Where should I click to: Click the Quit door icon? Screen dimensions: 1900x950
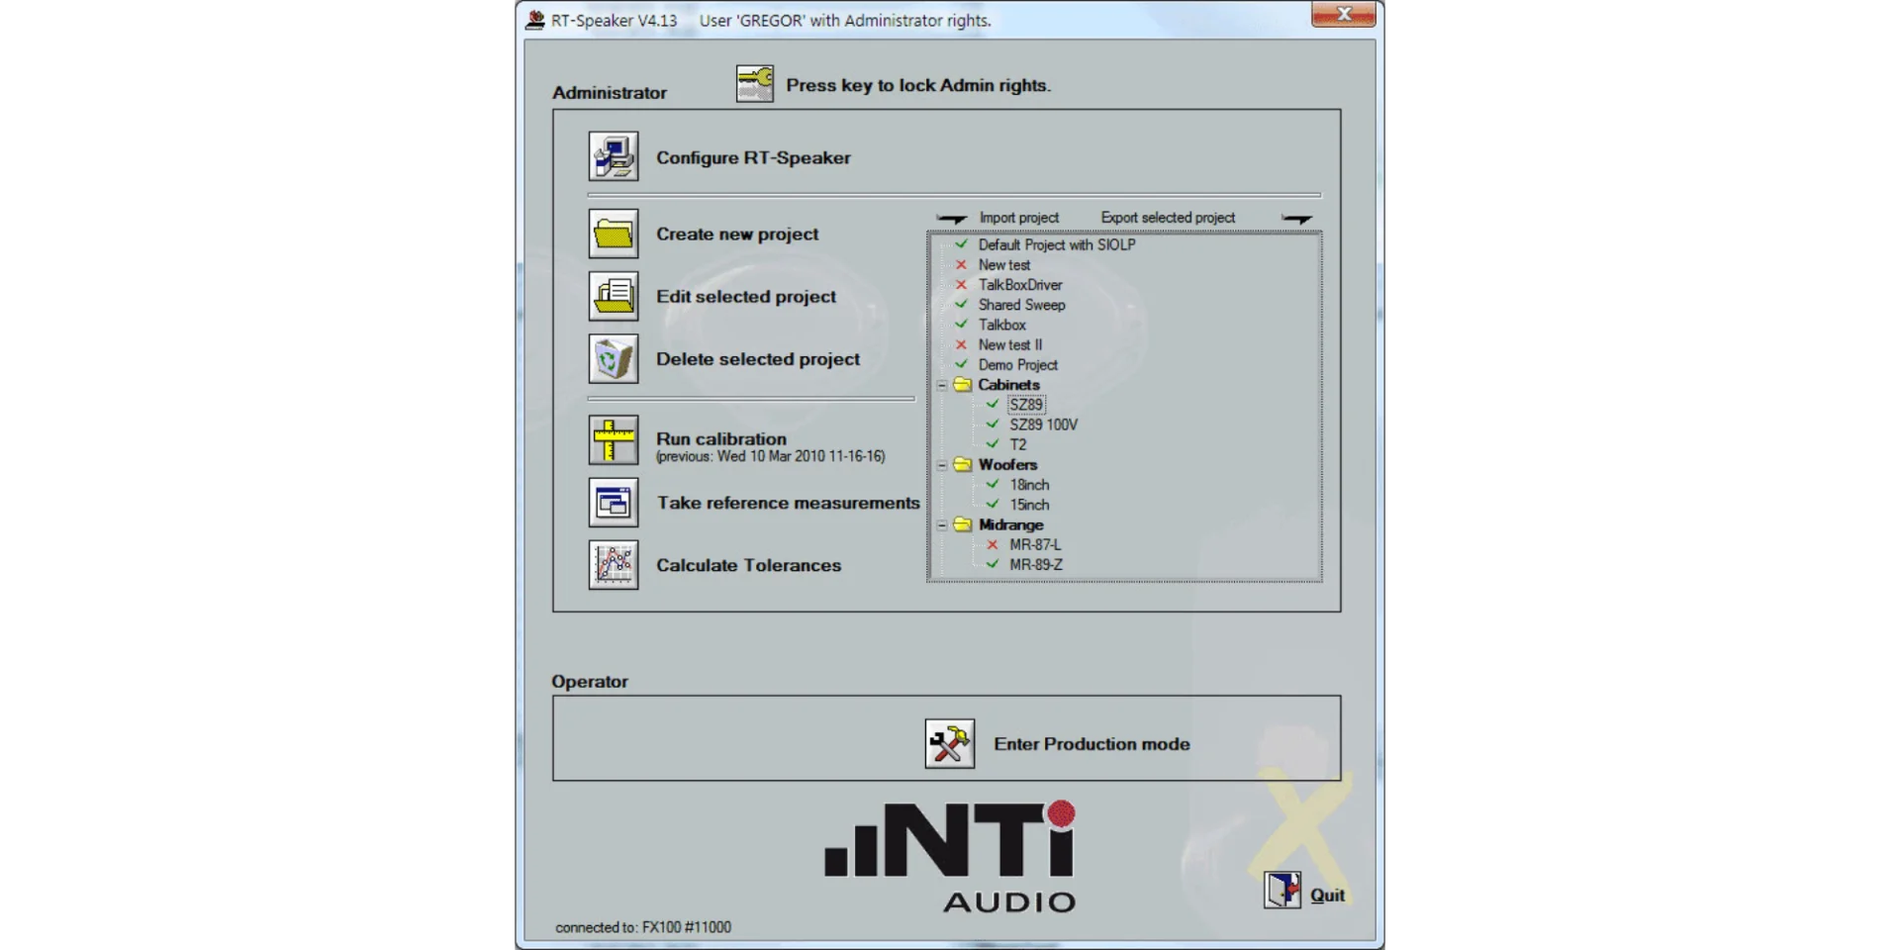point(1282,890)
